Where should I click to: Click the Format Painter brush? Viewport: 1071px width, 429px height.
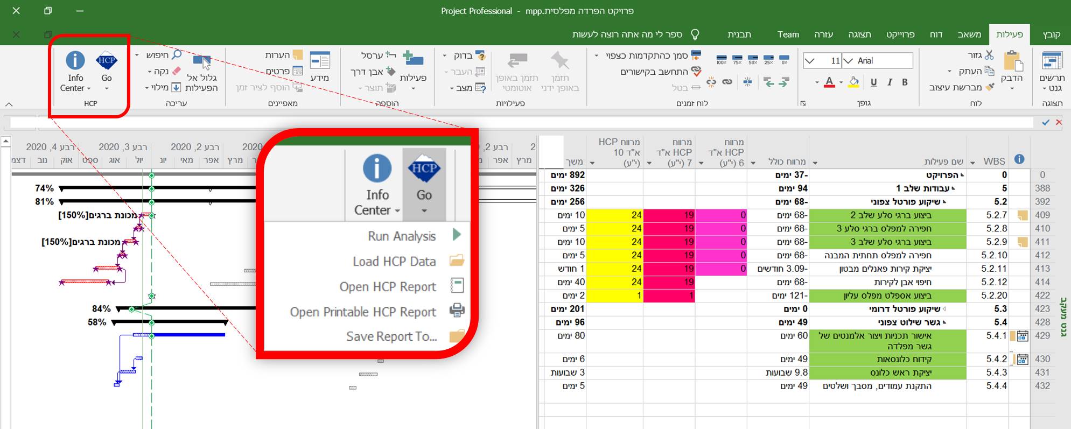[990, 87]
